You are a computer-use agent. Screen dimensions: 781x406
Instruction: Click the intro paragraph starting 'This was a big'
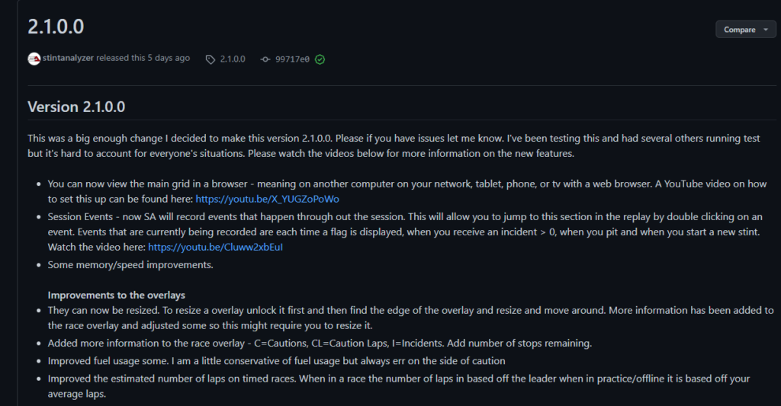394,145
